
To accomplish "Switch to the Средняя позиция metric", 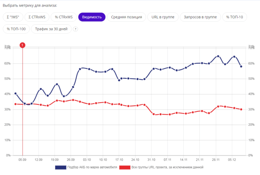I will coord(127,17).
